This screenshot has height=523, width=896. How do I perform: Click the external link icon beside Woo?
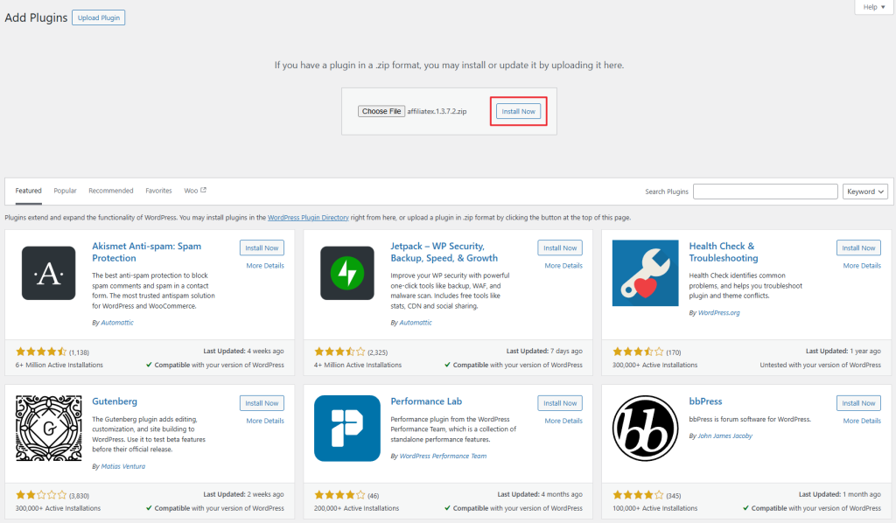[x=203, y=190]
